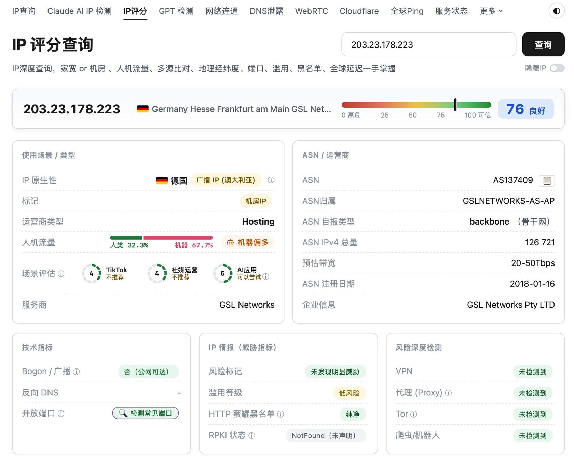This screenshot has height=460, width=574.
Task: Click the NotFound（未声明）RPKI badge
Action: 326,435
